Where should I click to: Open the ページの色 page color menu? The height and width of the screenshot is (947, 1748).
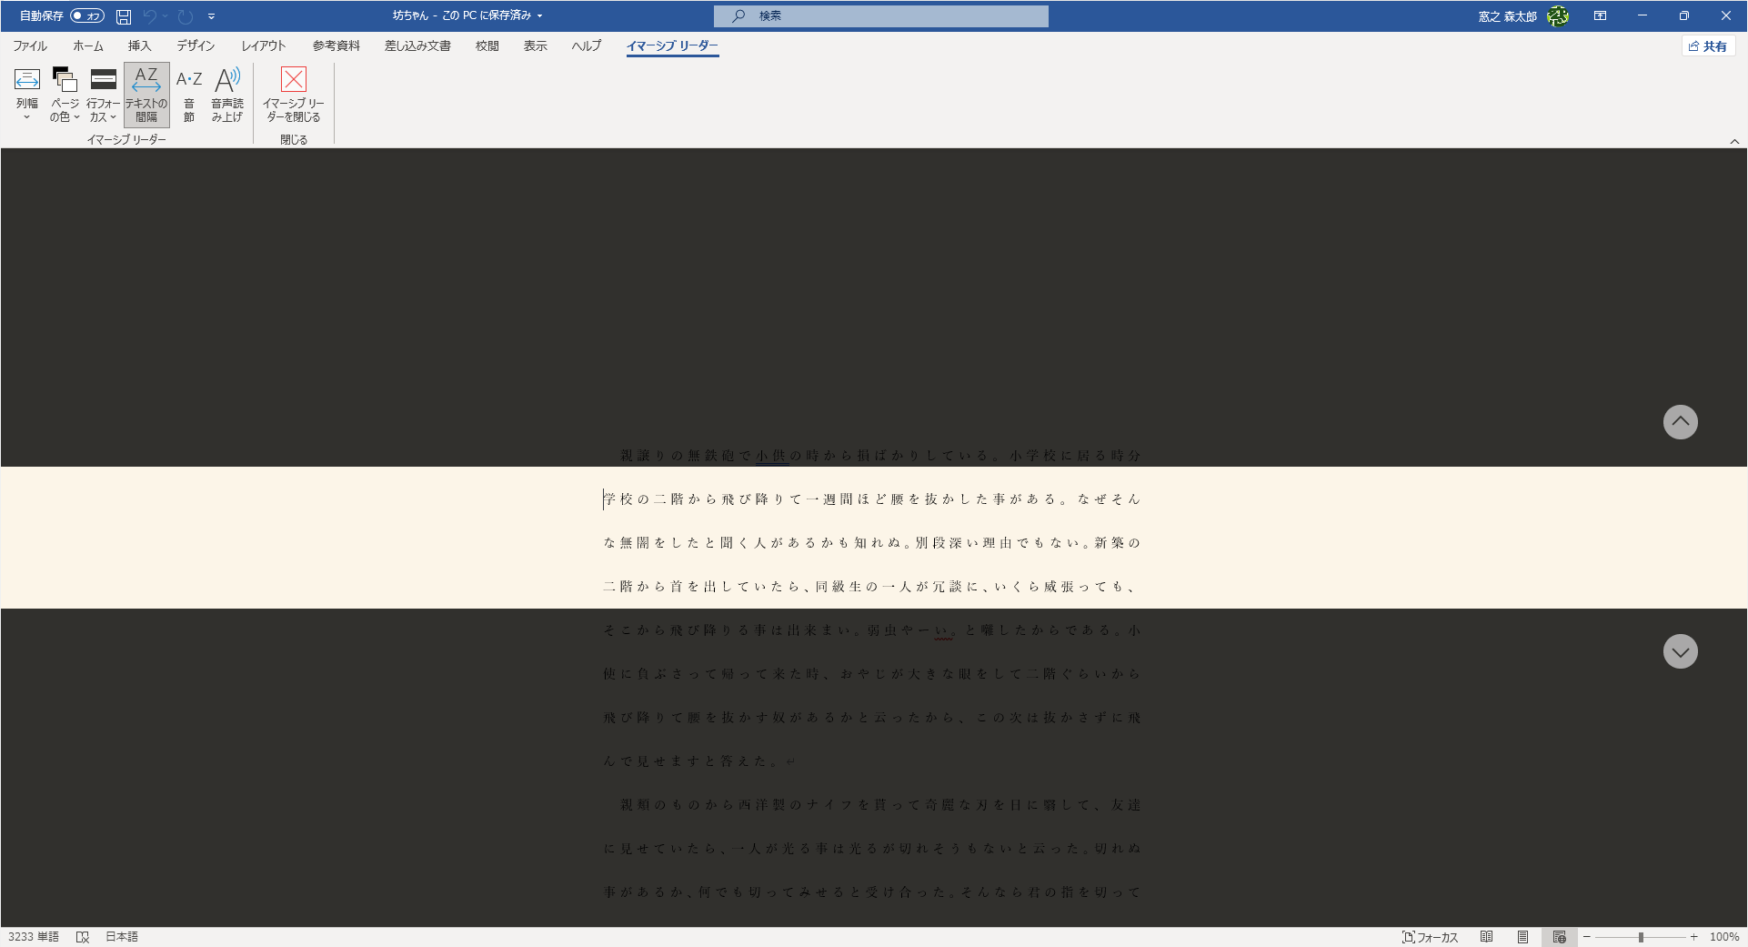pos(65,95)
